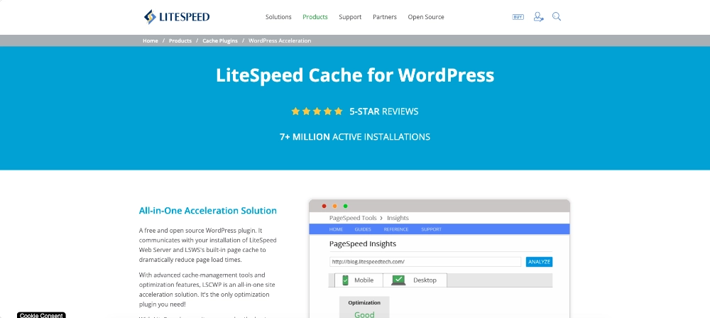Image resolution: width=710 pixels, height=318 pixels.
Task: Open the Products menu
Action: pos(315,17)
